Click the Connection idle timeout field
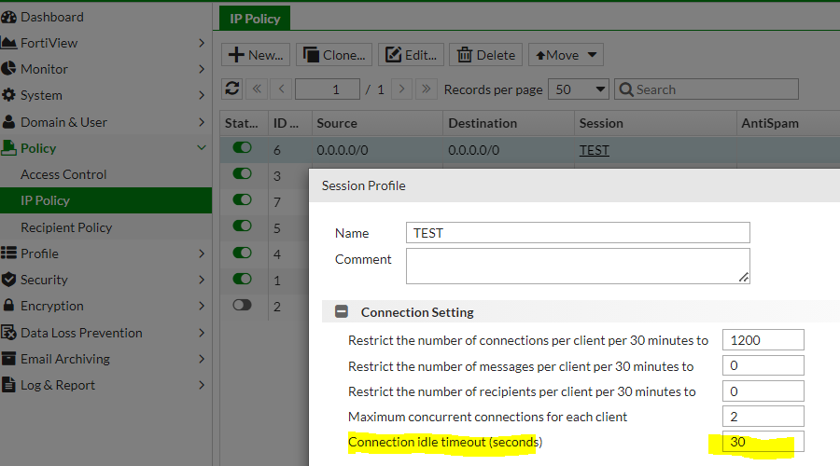This screenshot has height=466, width=840. point(763,442)
